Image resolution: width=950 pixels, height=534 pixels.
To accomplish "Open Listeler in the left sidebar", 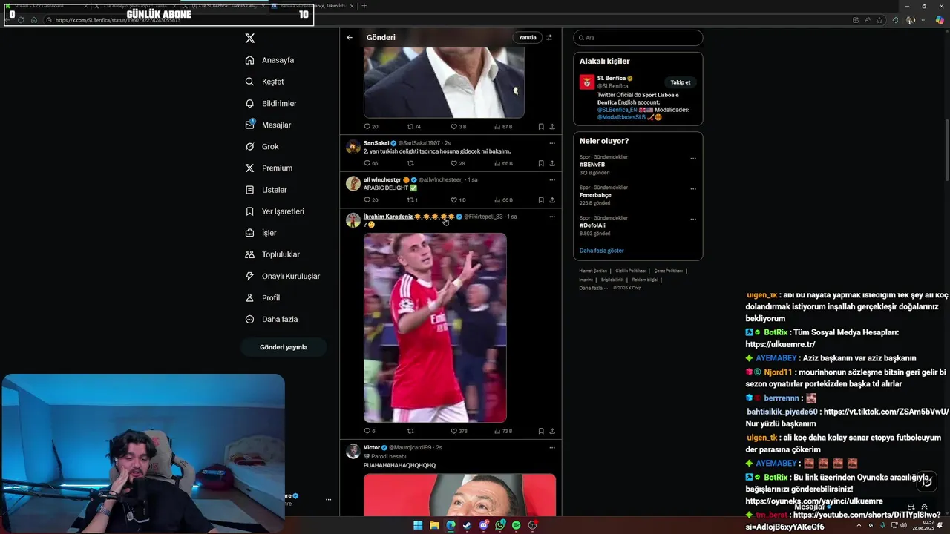I will click(266, 189).
